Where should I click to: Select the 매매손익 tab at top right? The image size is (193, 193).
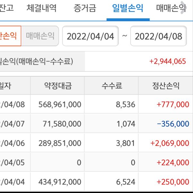pos(171,8)
